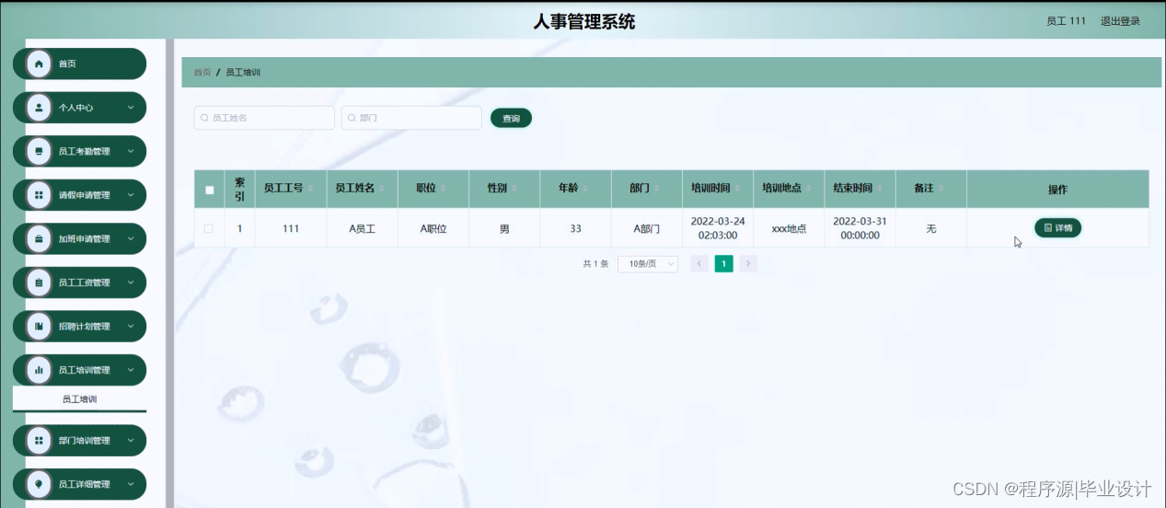Click the 员工考勤管理 sidebar icon
The height and width of the screenshot is (508, 1166).
pyautogui.click(x=39, y=151)
